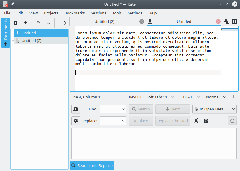Click the new search tab icon button

[x=76, y=109]
